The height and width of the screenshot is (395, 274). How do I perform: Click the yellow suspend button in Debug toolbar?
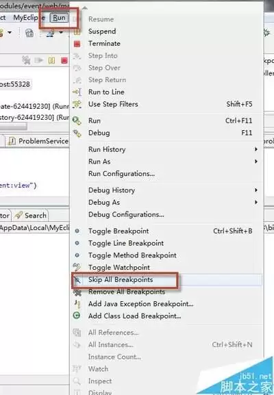[x=51, y=60]
